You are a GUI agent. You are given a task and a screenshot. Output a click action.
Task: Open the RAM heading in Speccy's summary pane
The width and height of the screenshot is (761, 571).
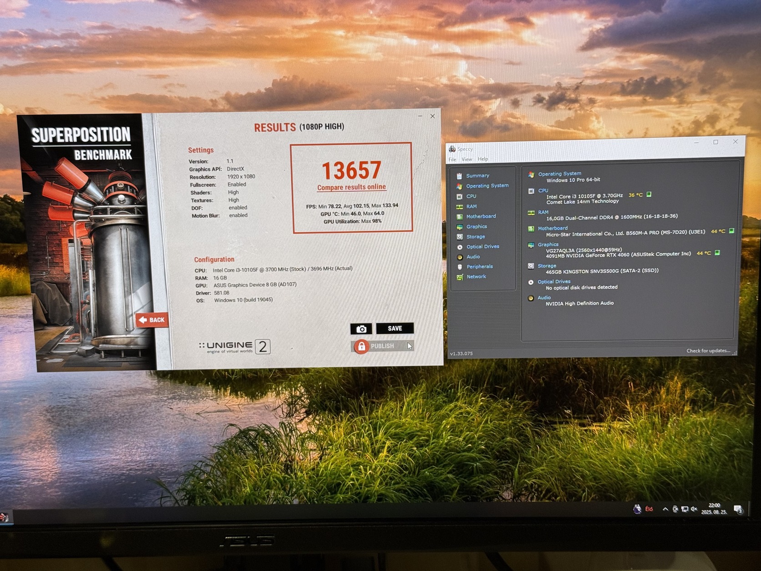543,212
